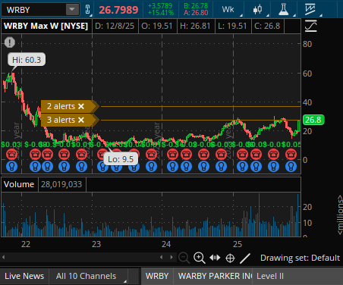Enable the crosshair pointer tool
The image size is (343, 285).
[230, 258]
